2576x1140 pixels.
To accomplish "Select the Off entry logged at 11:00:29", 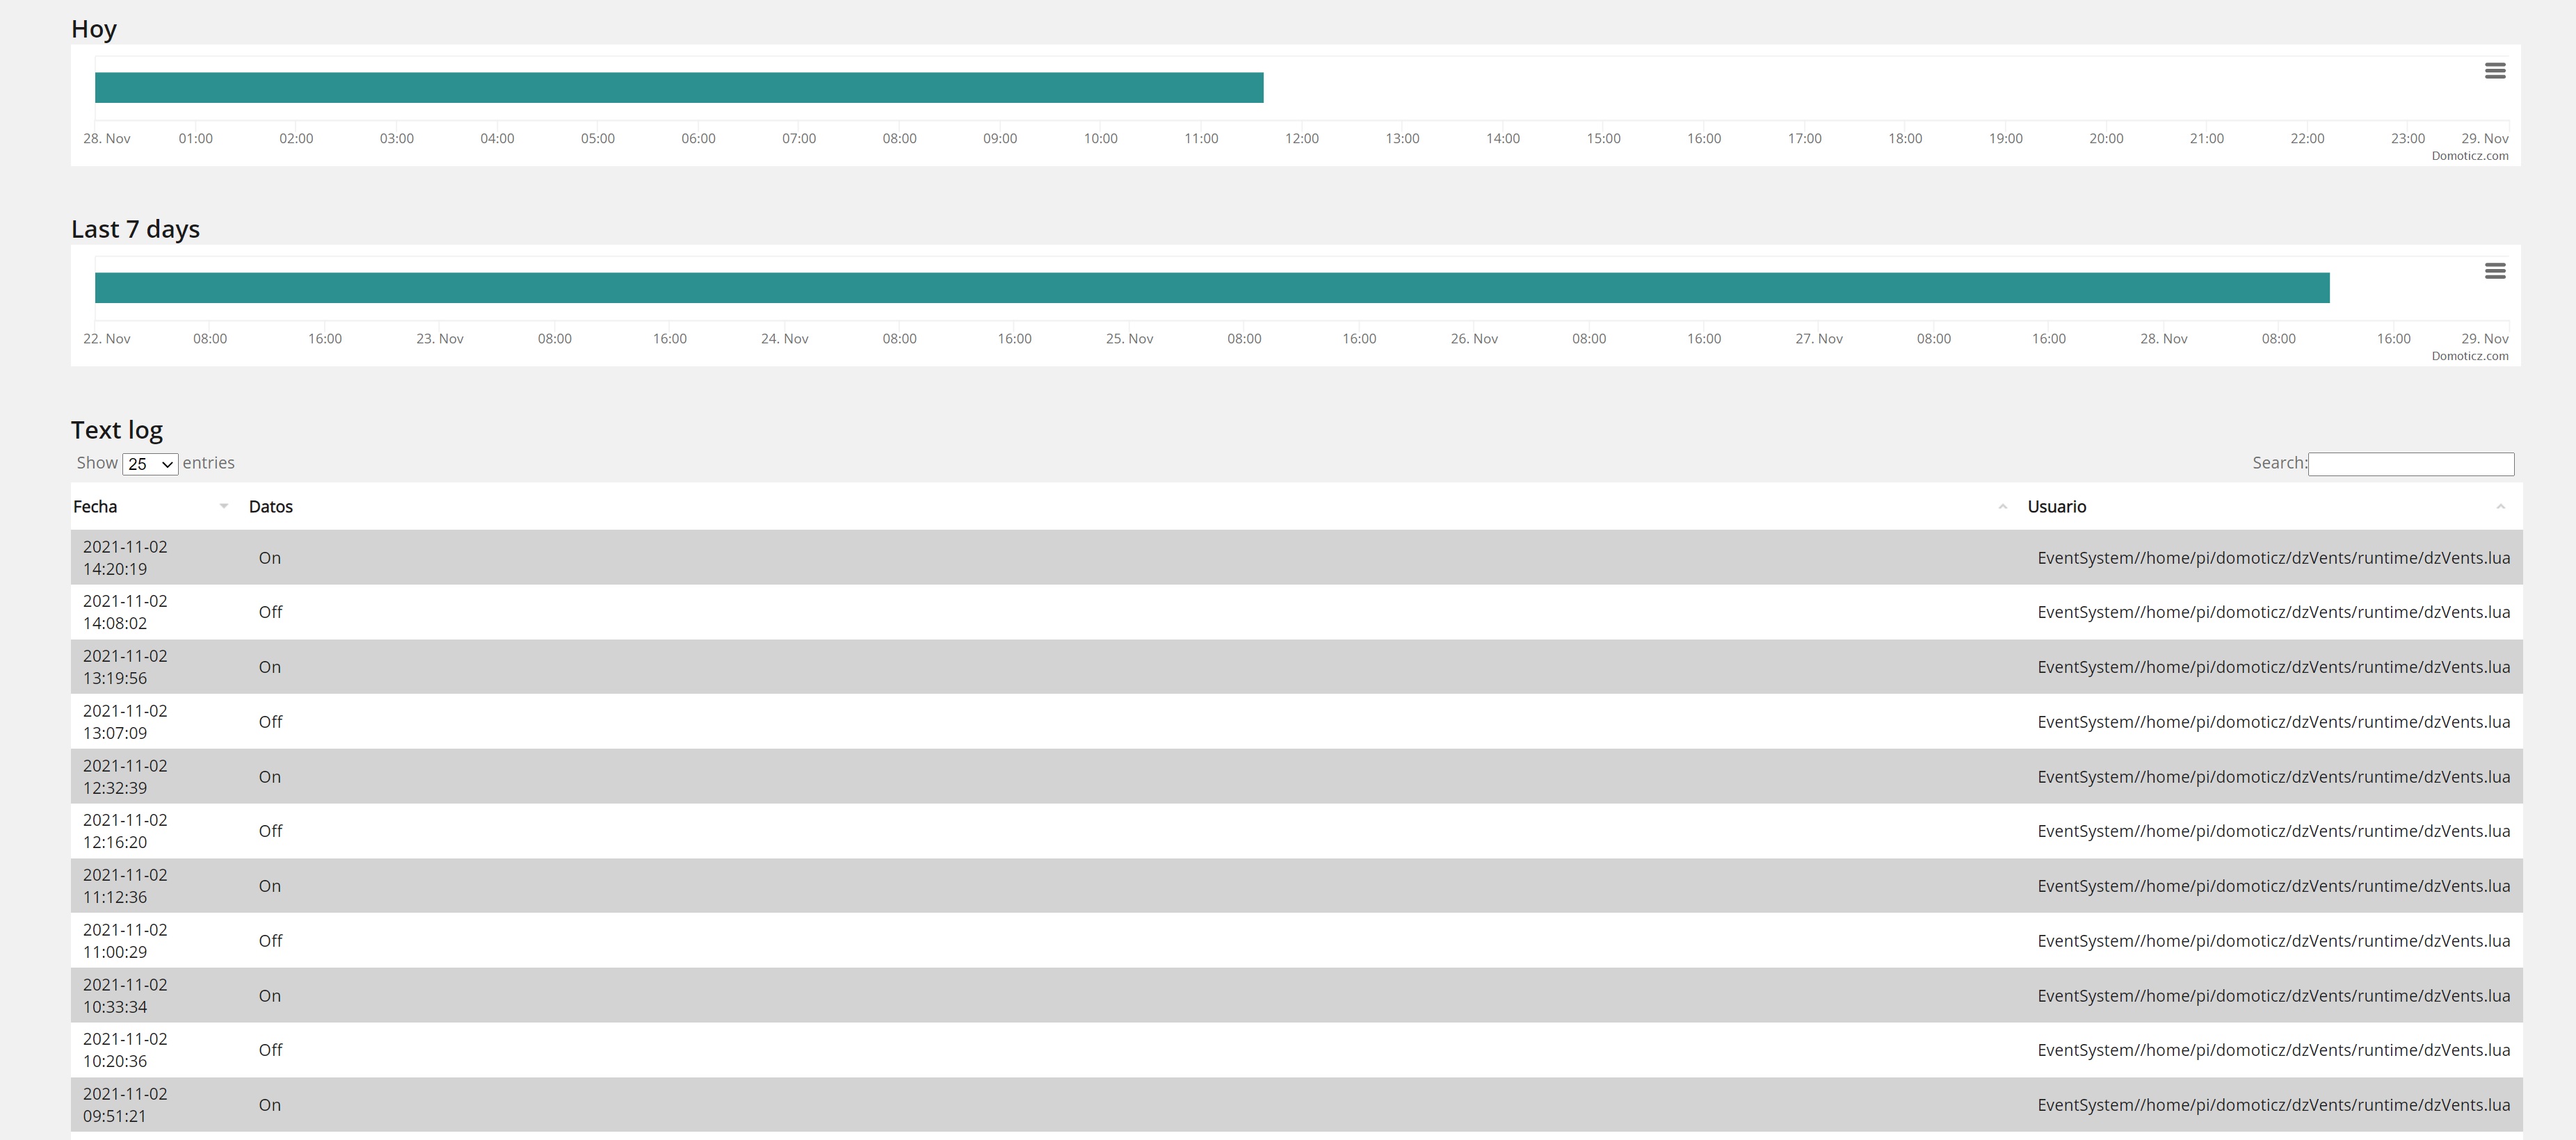I will click(x=700, y=940).
